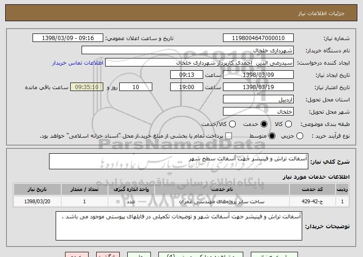The height and width of the screenshot is (257, 363).
Task: Click the creation date field 1398/03/09
Action: coord(258,75)
